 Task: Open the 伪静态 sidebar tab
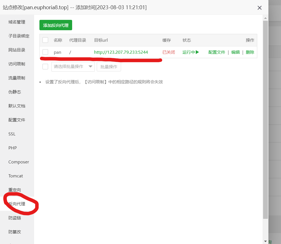point(15,92)
